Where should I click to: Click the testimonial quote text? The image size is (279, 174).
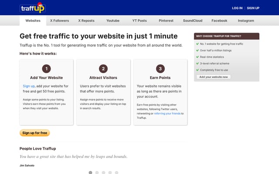(x=74, y=157)
